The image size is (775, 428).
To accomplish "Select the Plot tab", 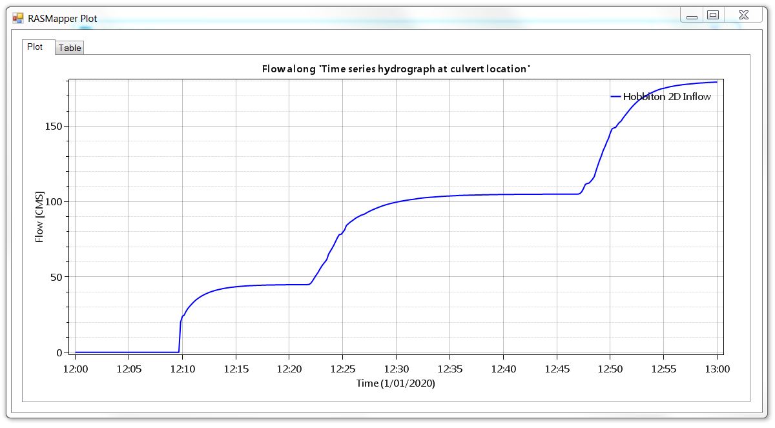I will click(36, 46).
